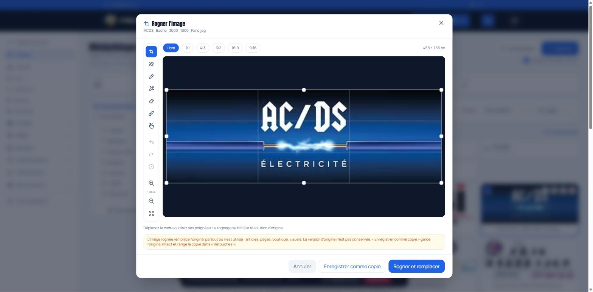
Task: Switch crop ratio to 16:9
Action: (x=235, y=48)
